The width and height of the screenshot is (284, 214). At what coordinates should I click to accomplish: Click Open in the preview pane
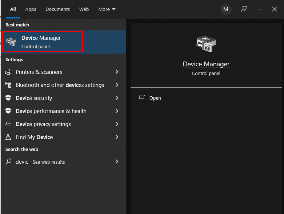[155, 98]
